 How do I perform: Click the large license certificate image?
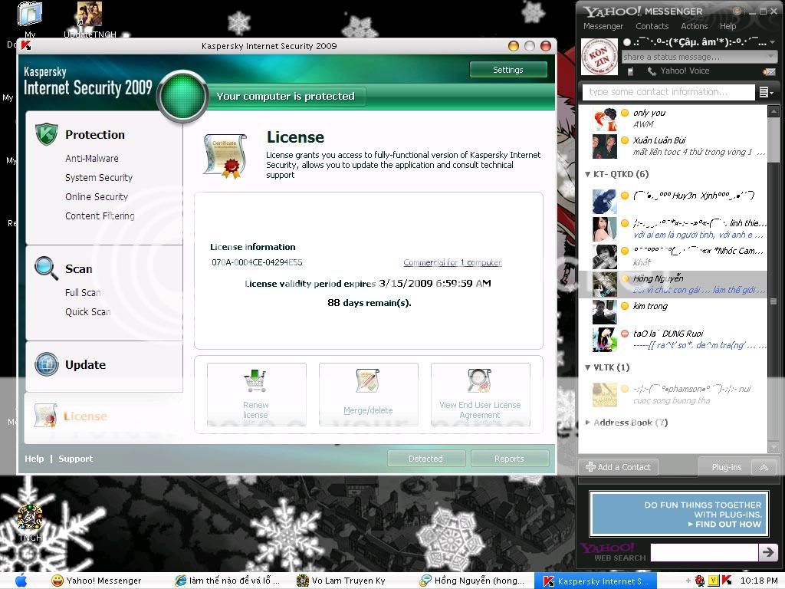[x=225, y=155]
